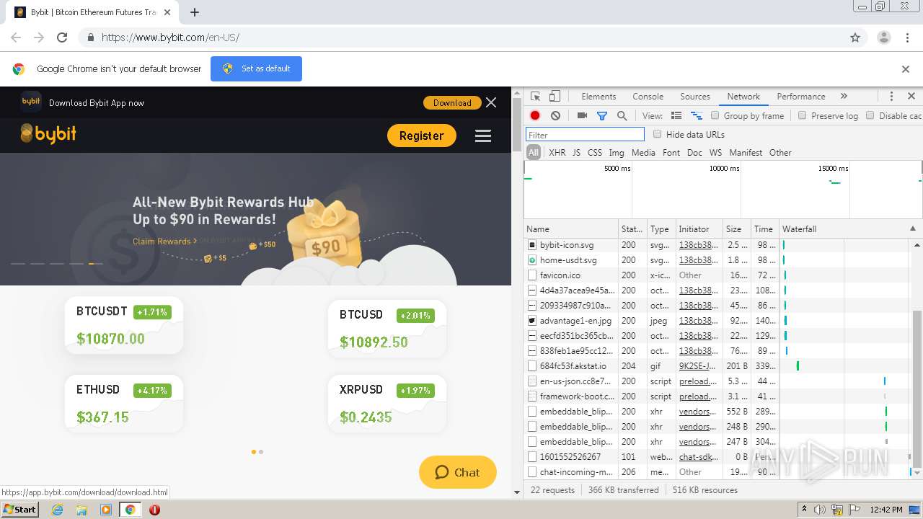Sort by Waterfall column arrow
This screenshot has width=923, height=519.
coord(913,229)
